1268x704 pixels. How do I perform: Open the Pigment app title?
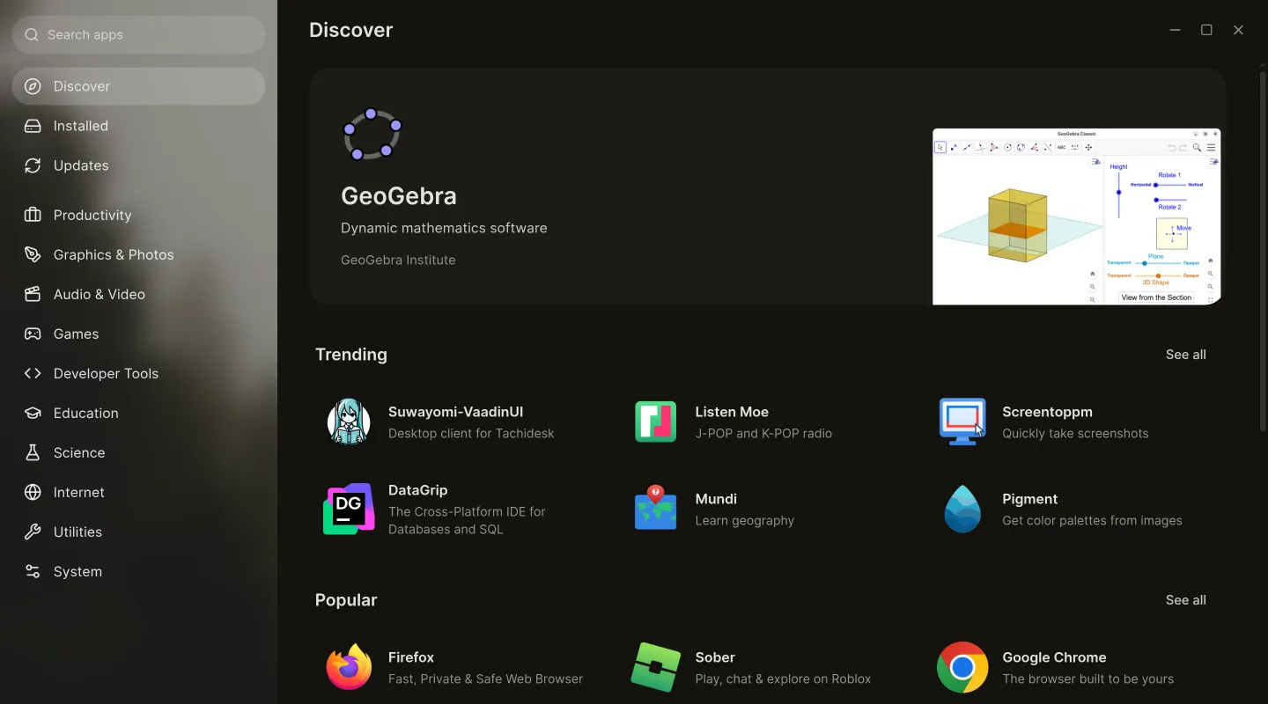coord(1029,499)
